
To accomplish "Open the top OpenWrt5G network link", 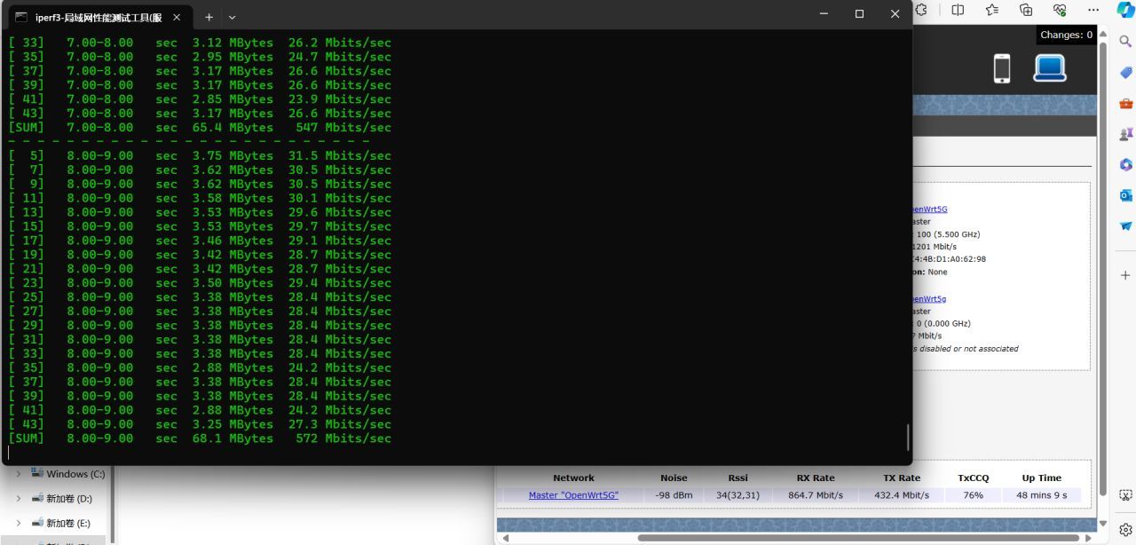I will point(928,209).
